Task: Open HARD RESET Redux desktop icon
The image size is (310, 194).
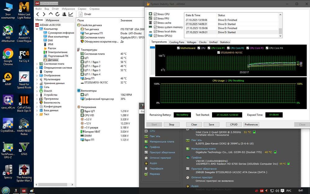Action: pyautogui.click(x=24, y=127)
